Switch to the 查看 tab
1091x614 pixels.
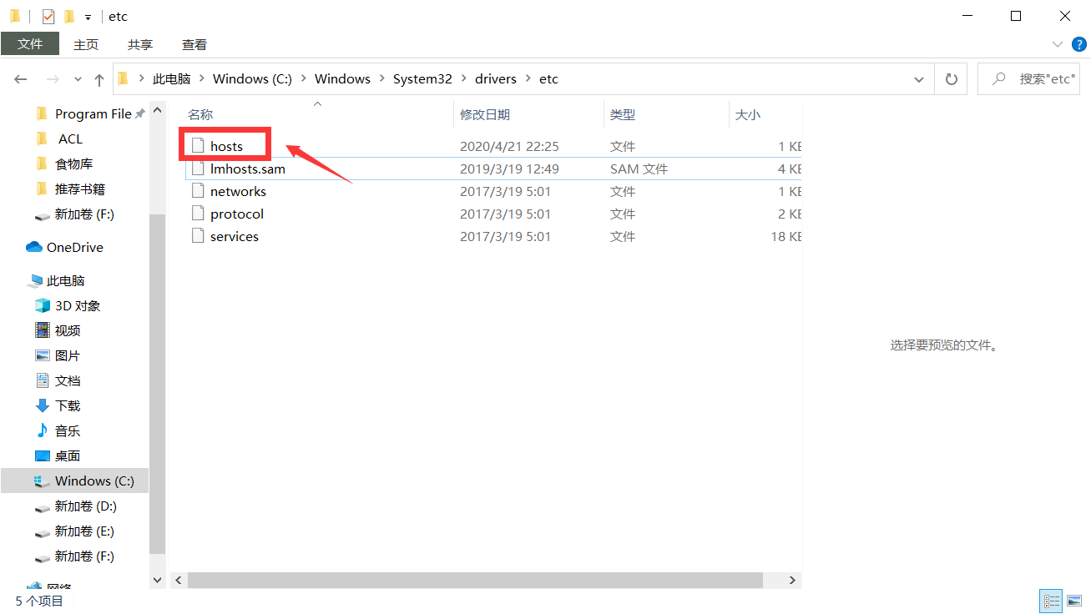pos(194,44)
